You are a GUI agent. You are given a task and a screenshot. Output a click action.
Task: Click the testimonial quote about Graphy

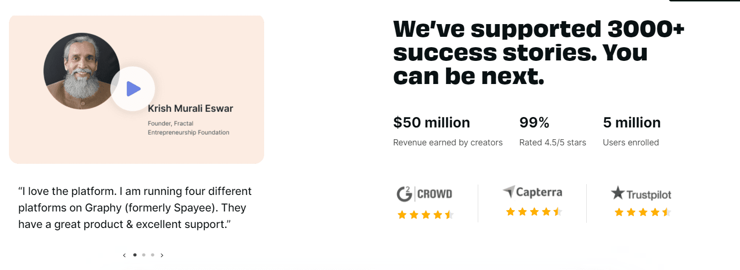coord(135,208)
